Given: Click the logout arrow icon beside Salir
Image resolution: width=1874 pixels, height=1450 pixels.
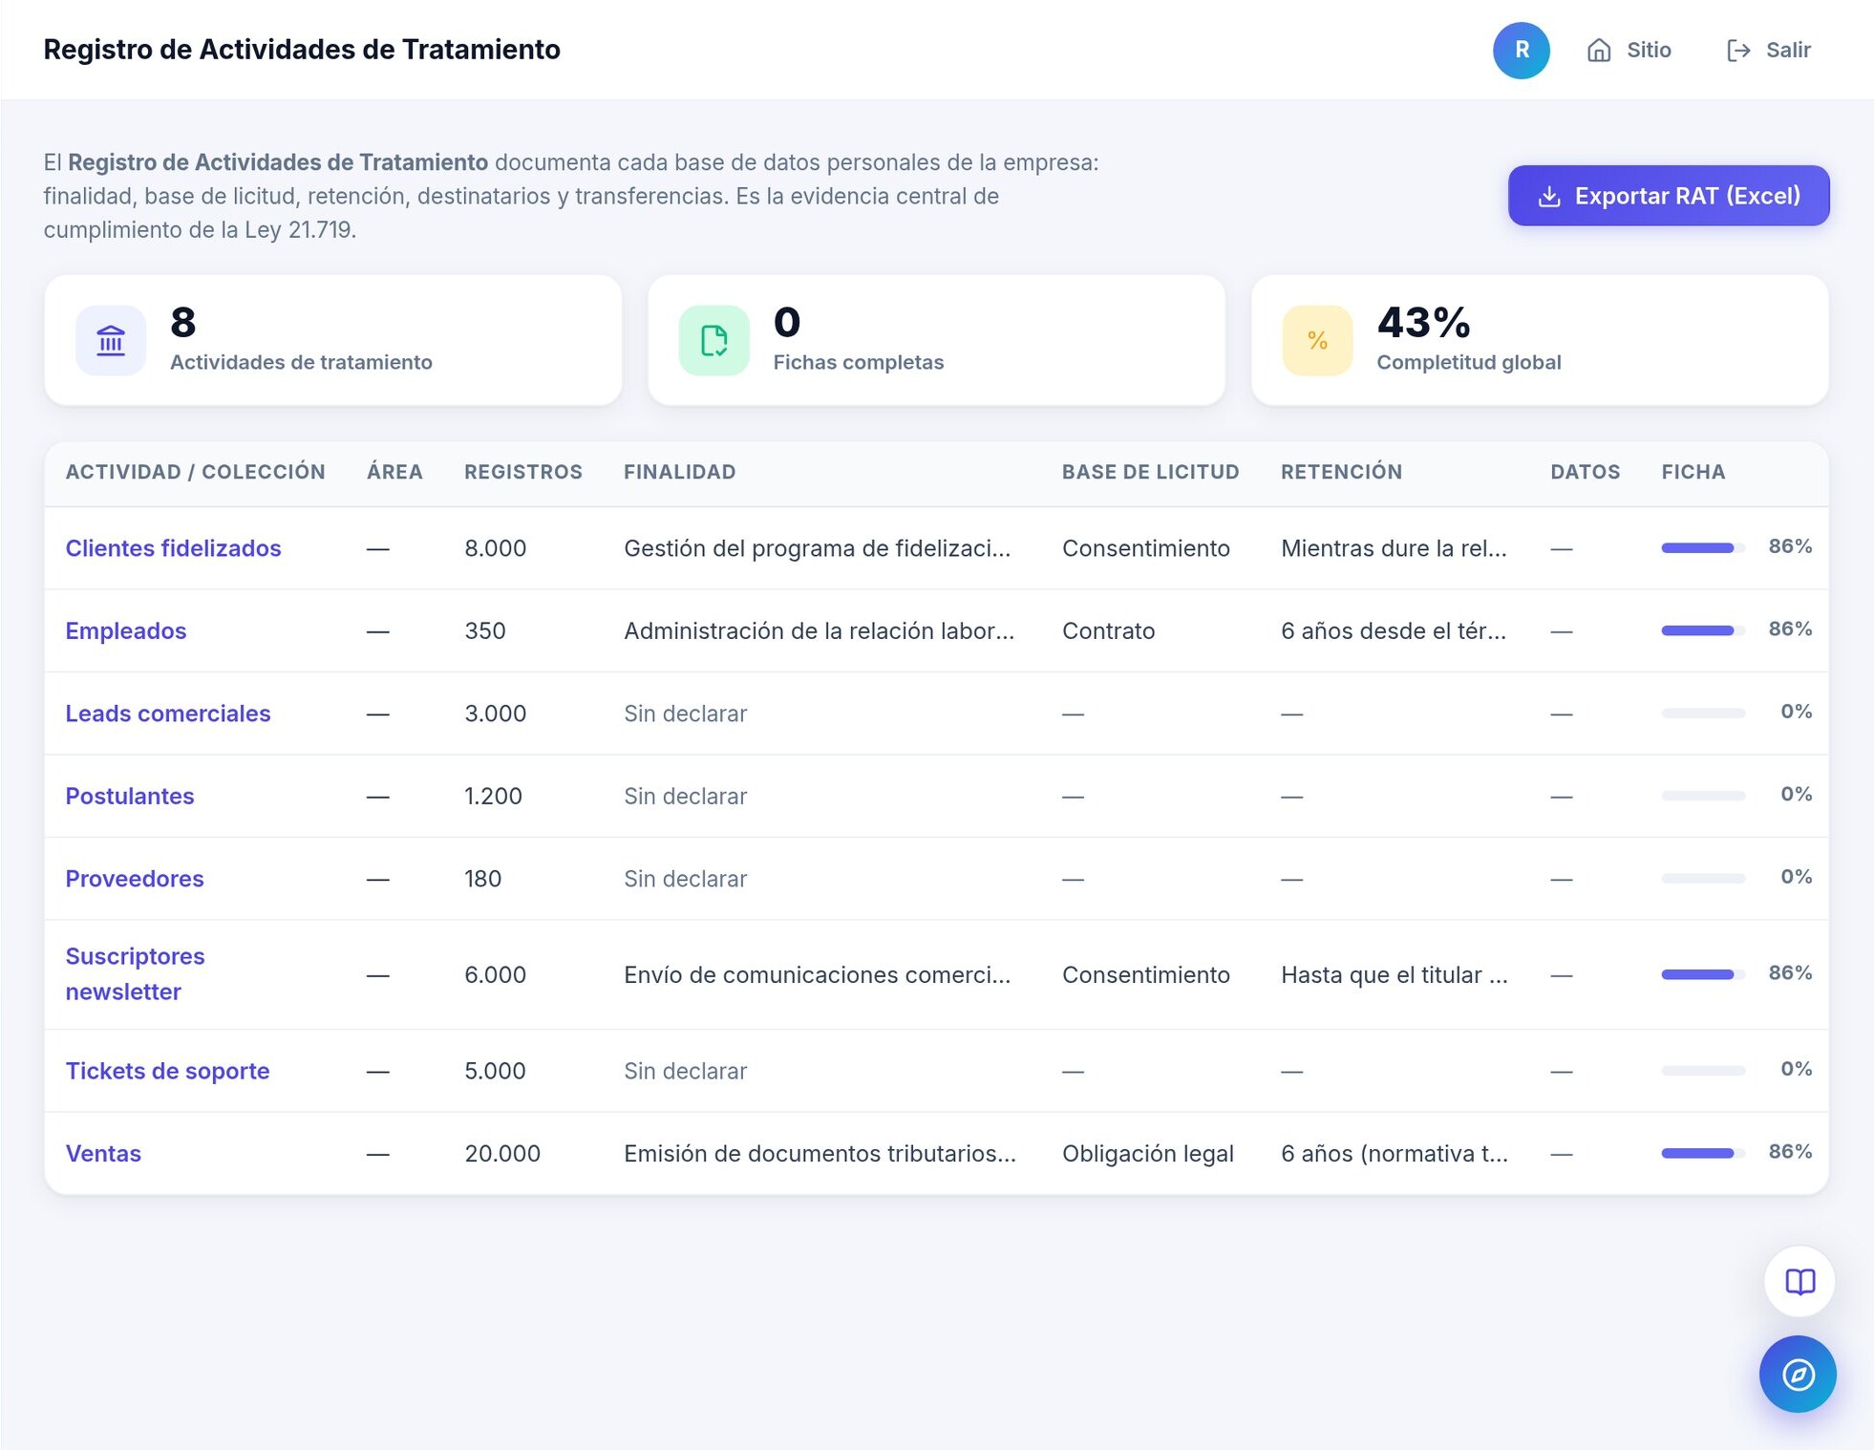Looking at the screenshot, I should [1738, 51].
